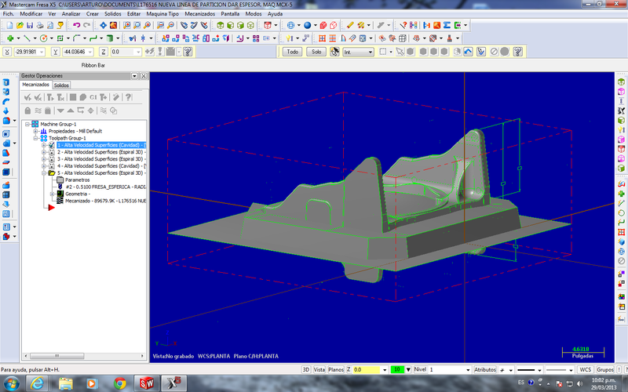Click the green color swatch showing 10
Screen dimensions: 628x392
pyautogui.click(x=399, y=368)
